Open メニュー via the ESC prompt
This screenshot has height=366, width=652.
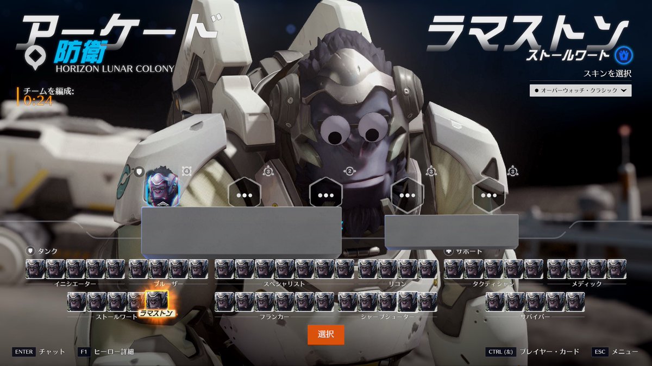(615, 352)
